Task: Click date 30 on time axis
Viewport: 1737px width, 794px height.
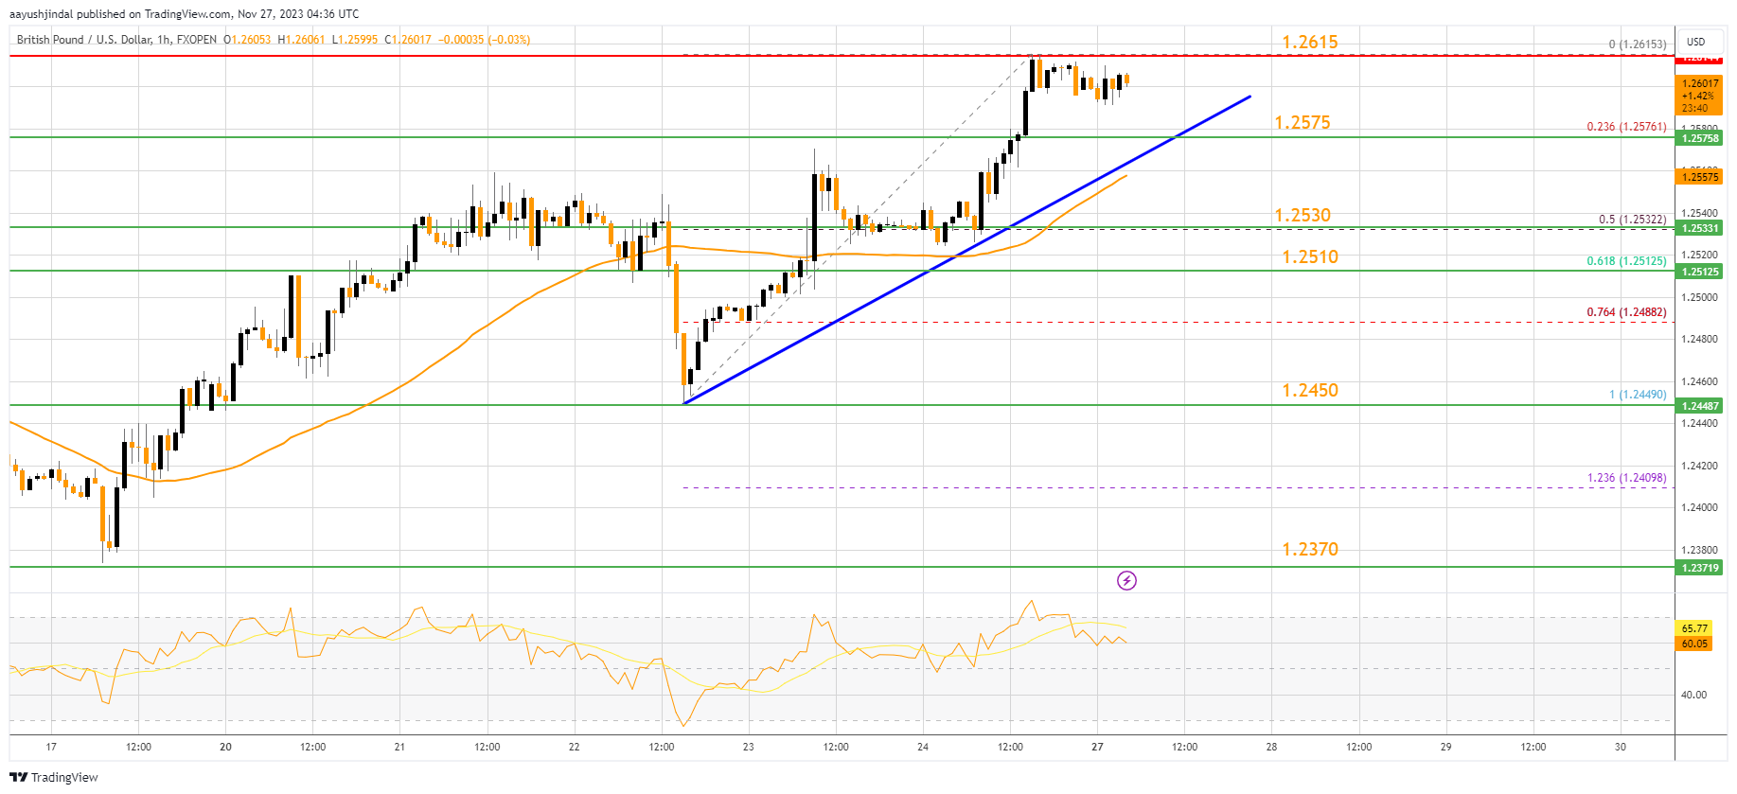Action: [x=1621, y=747]
